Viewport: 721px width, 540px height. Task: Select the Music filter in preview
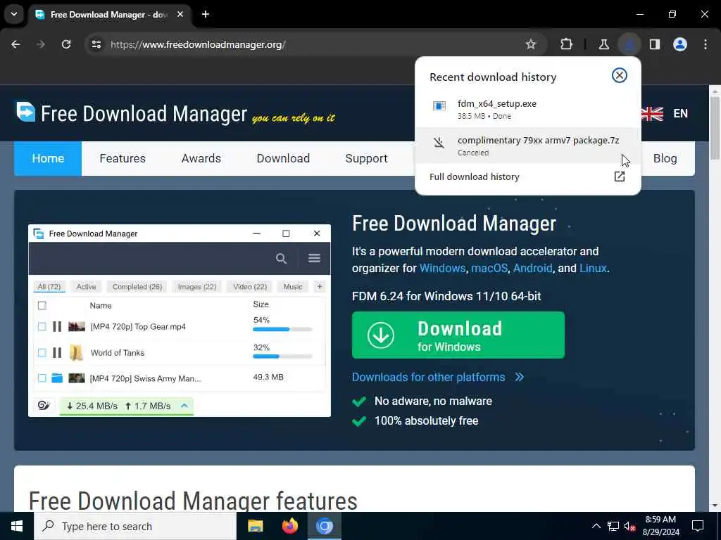[293, 287]
